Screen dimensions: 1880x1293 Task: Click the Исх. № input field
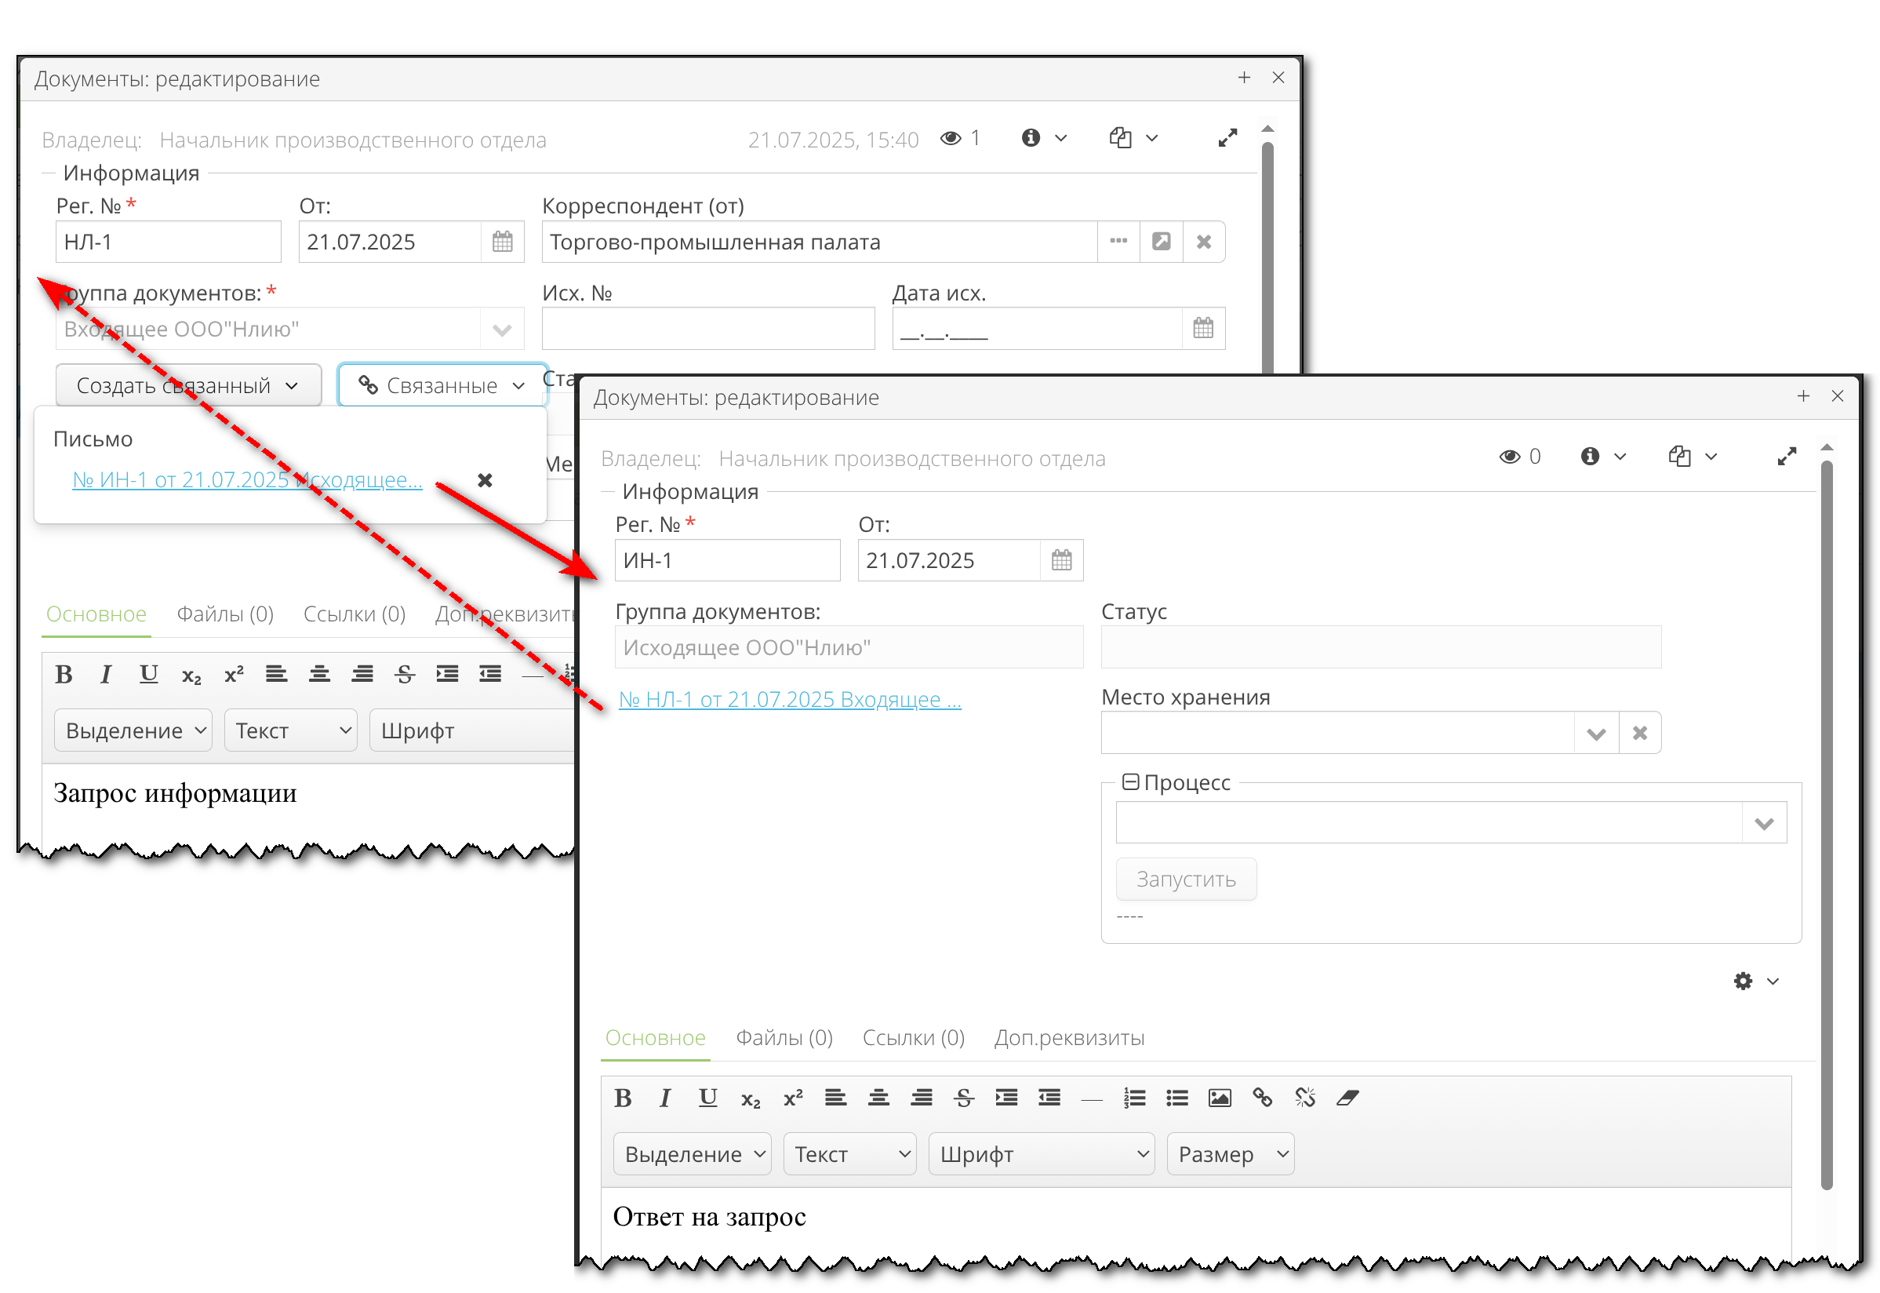click(707, 329)
